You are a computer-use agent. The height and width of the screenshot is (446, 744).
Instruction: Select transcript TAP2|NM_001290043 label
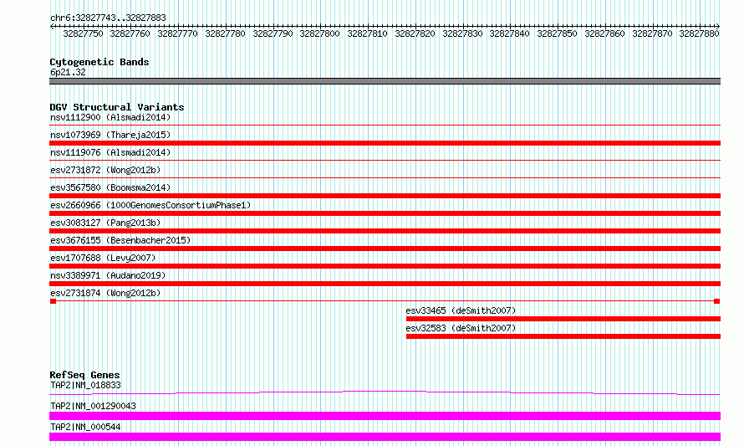(93, 406)
